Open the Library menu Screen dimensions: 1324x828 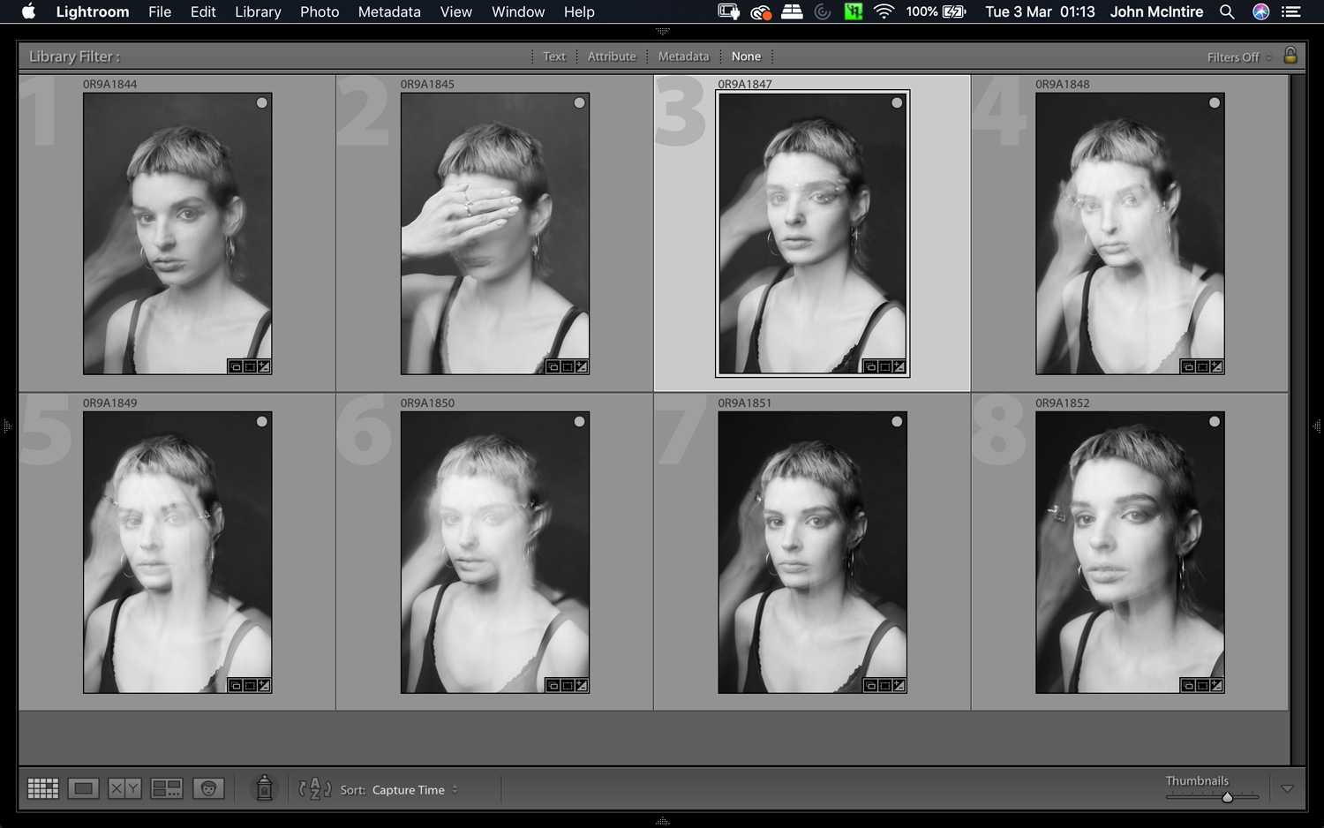click(x=258, y=11)
